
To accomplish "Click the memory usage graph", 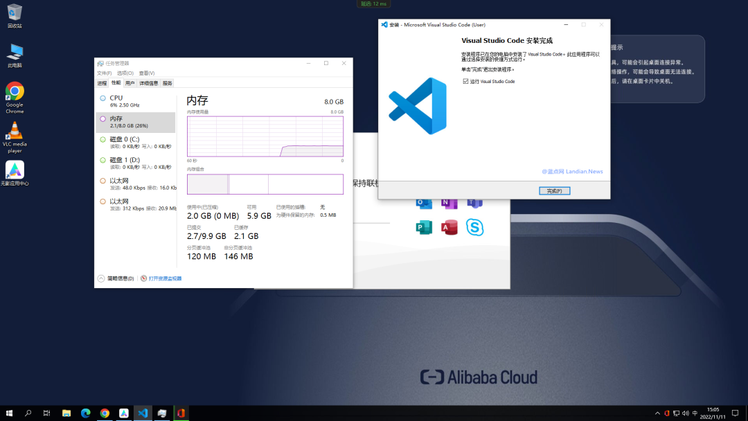I will point(265,136).
